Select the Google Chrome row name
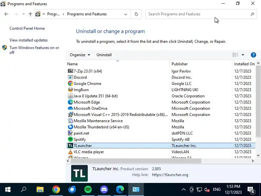 pos(87,84)
